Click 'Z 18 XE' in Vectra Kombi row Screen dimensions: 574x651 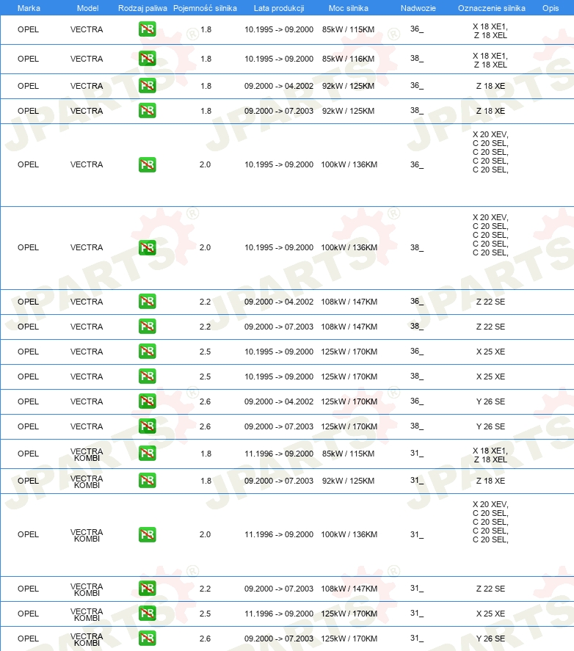tap(490, 481)
